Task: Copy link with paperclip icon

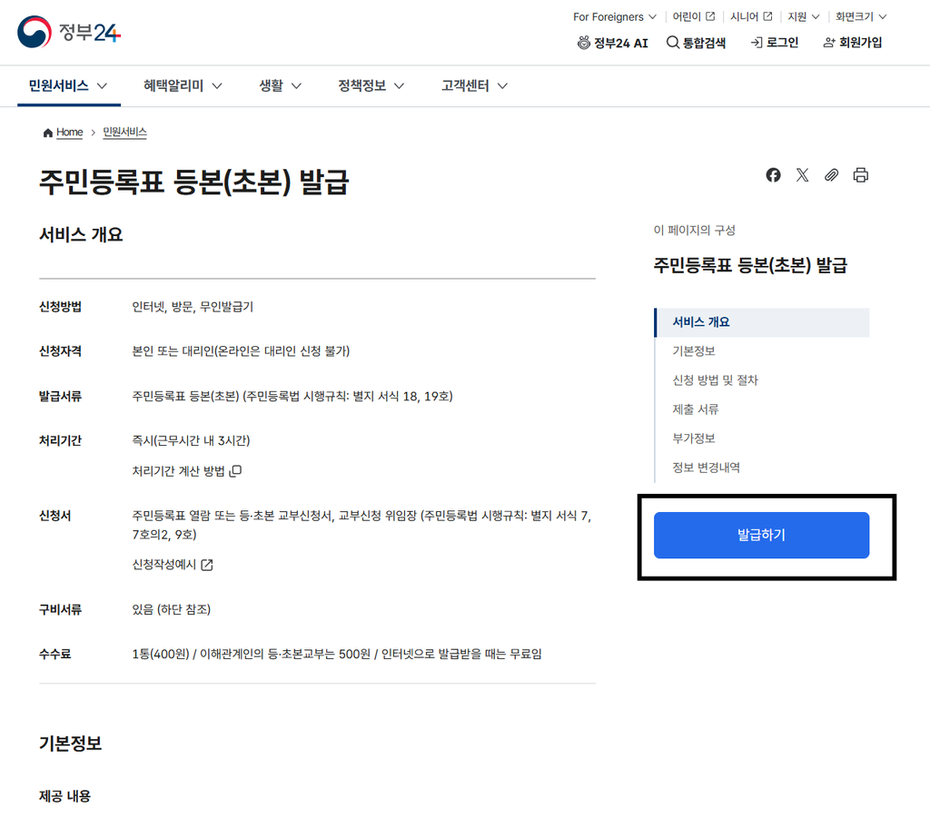Action: pos(831,175)
